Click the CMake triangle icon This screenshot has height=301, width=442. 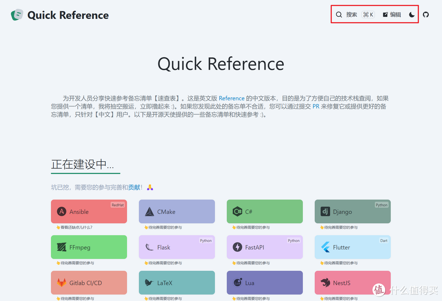(149, 211)
